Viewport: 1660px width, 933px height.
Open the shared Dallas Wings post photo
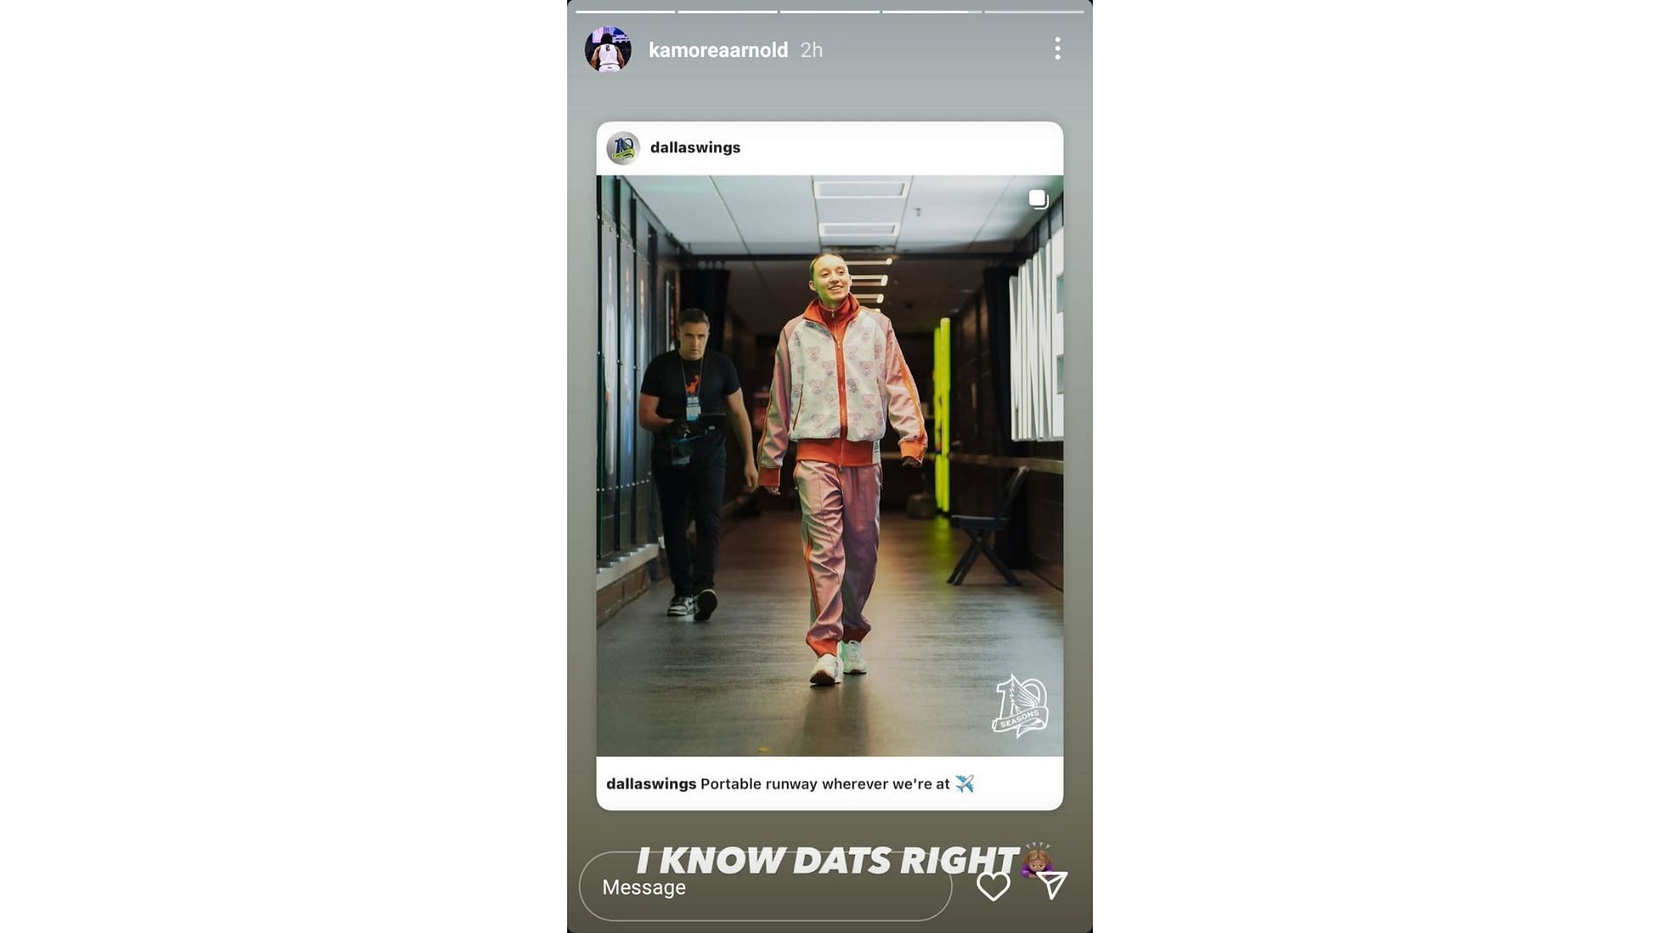[x=830, y=466]
